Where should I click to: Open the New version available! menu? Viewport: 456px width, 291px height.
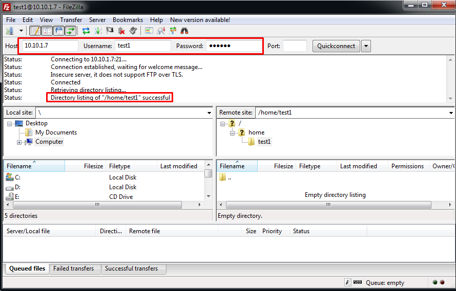click(x=200, y=20)
